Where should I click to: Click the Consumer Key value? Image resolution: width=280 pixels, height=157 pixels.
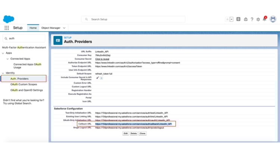pos(103,55)
